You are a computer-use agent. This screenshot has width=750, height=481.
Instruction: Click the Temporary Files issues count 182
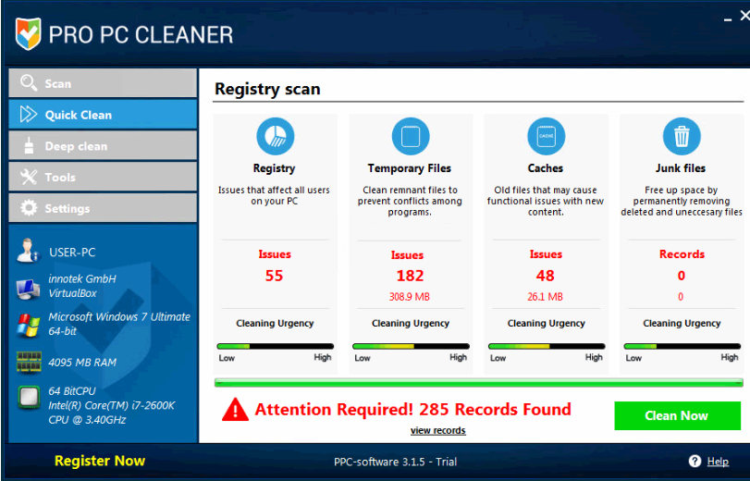click(410, 276)
